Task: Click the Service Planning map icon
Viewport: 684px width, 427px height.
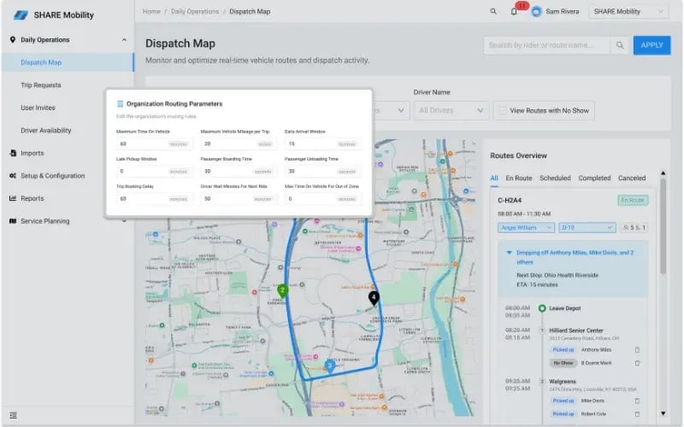Action: (x=13, y=221)
